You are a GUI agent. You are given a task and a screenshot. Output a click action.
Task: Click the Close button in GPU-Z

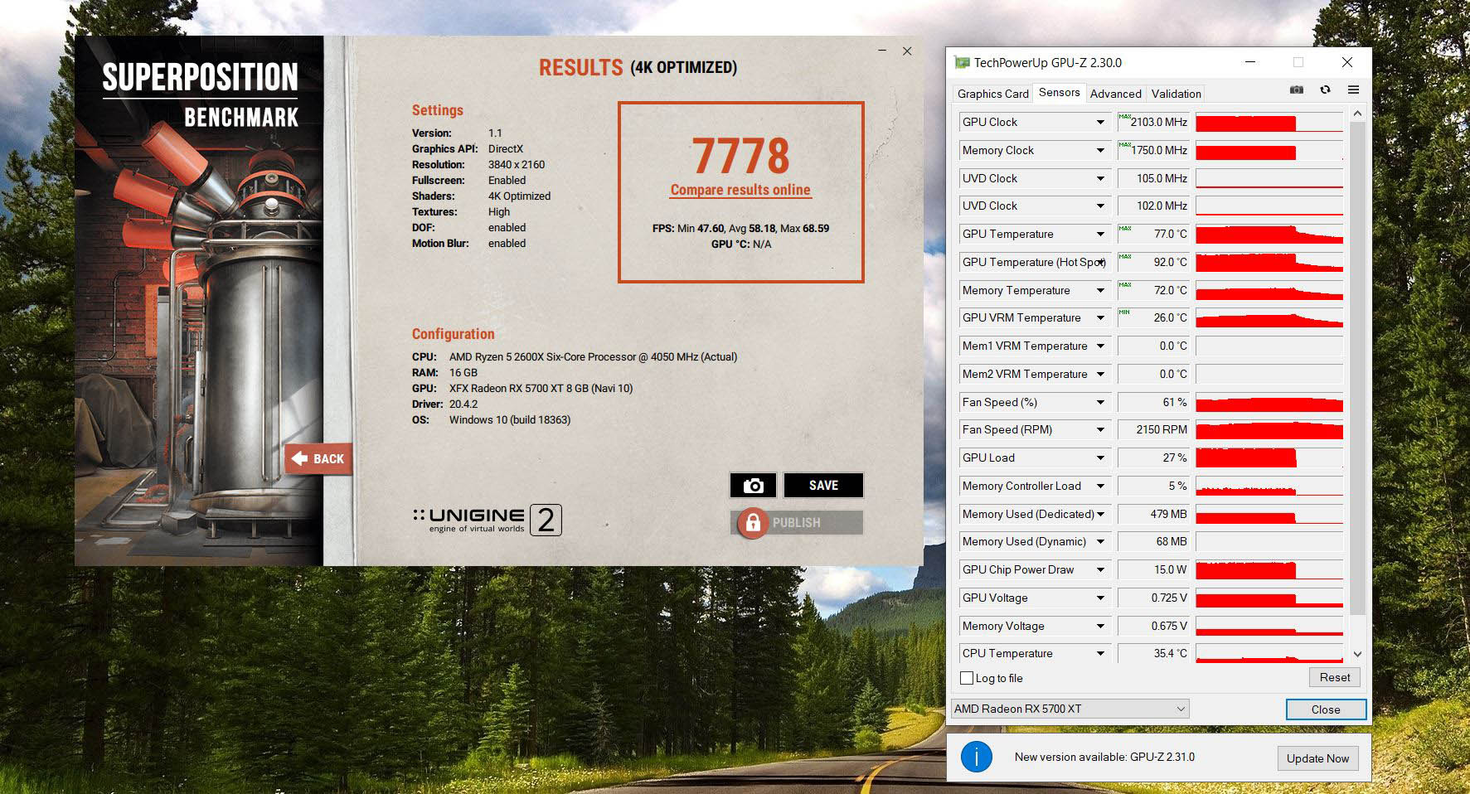(x=1325, y=709)
